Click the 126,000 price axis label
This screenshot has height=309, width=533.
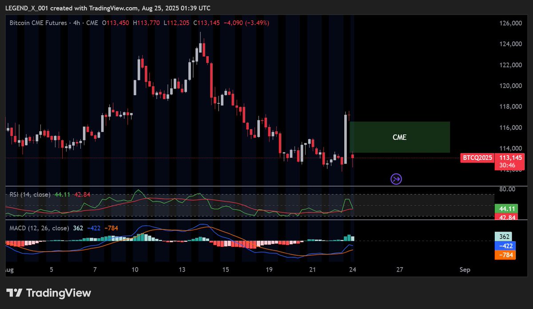(x=510, y=23)
